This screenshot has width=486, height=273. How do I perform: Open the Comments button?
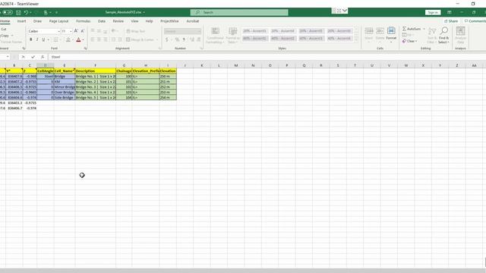(x=475, y=21)
